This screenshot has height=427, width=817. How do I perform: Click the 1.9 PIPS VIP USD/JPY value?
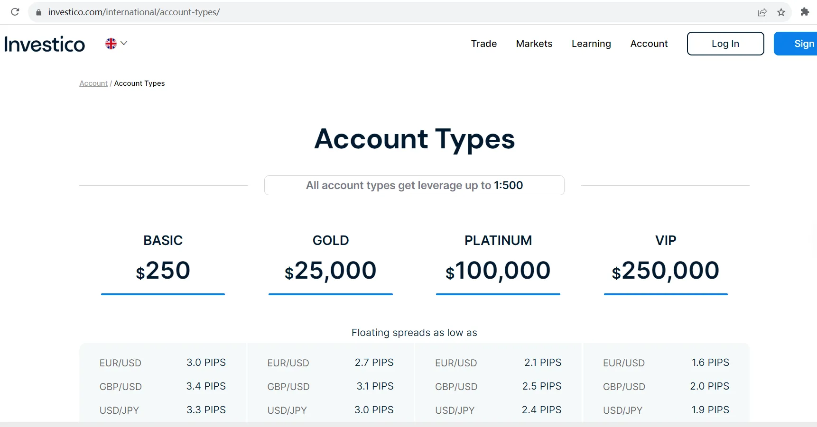click(710, 410)
